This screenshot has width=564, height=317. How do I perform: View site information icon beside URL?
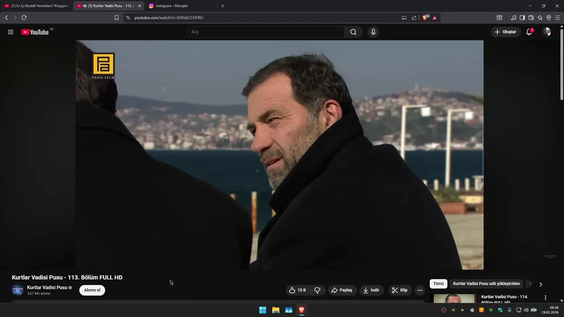pyautogui.click(x=128, y=18)
